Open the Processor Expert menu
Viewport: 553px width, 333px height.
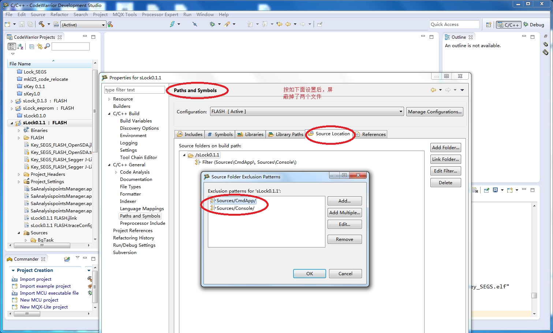pyautogui.click(x=160, y=15)
